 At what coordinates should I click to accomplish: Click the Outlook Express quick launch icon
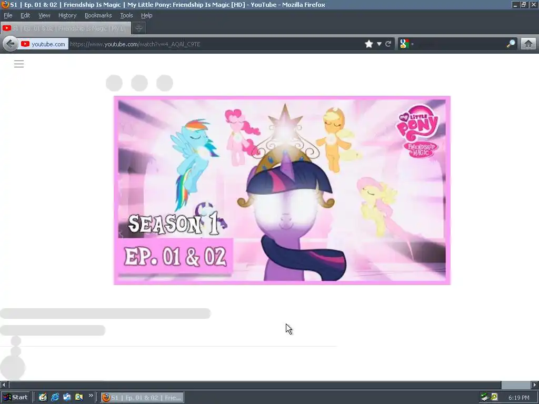coord(67,397)
